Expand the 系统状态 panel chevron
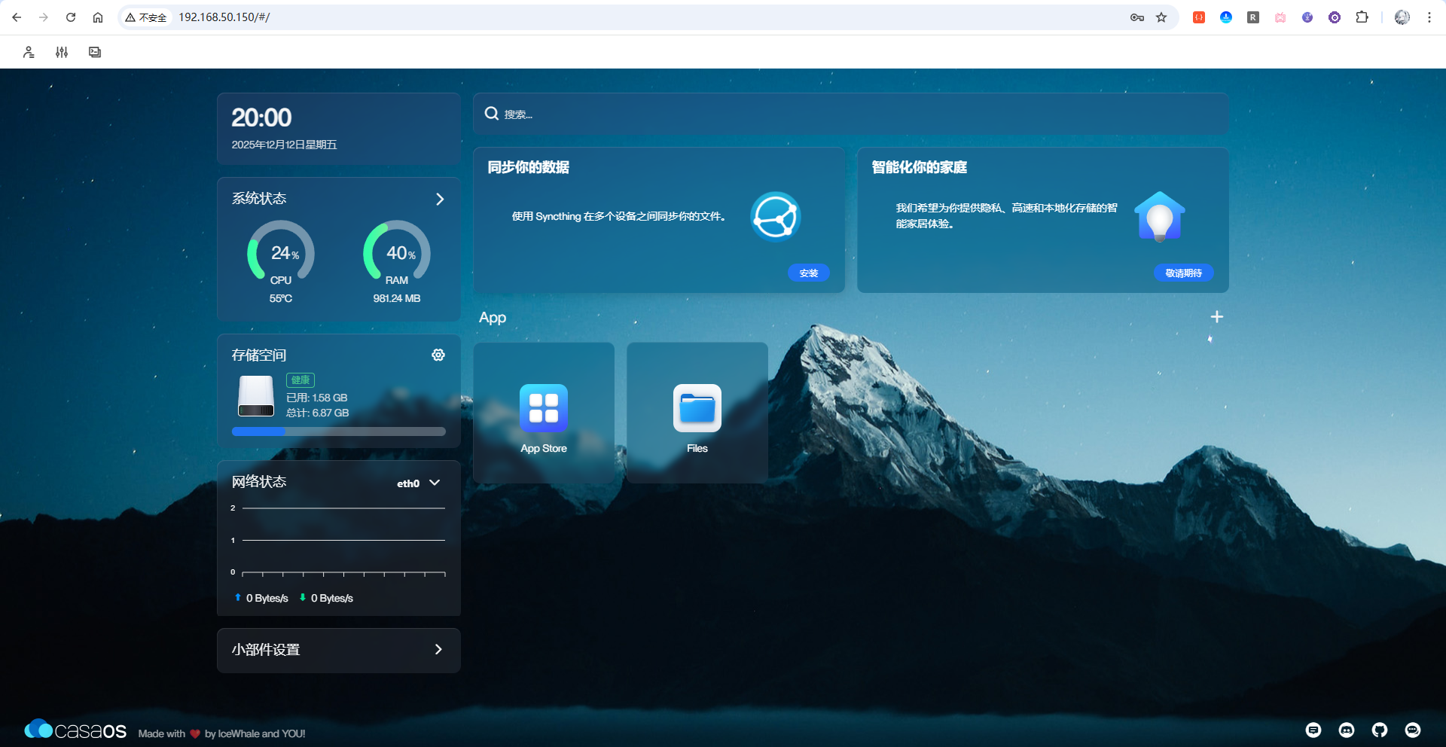1446x747 pixels. click(x=440, y=199)
